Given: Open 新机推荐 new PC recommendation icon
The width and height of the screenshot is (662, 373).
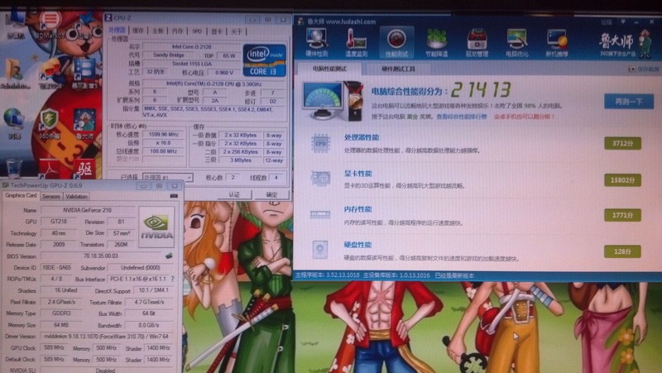Looking at the screenshot, I should point(557,43).
